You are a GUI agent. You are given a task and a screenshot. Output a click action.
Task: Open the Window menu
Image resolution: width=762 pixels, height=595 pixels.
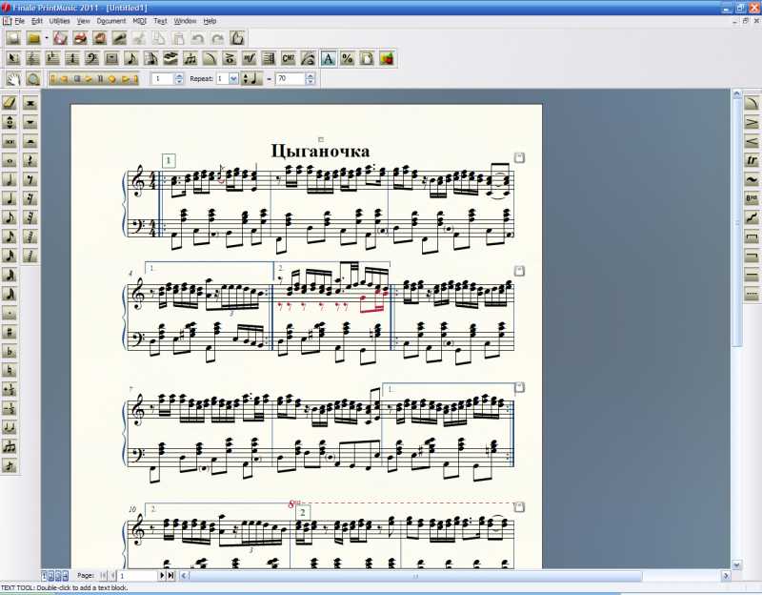pos(185,21)
